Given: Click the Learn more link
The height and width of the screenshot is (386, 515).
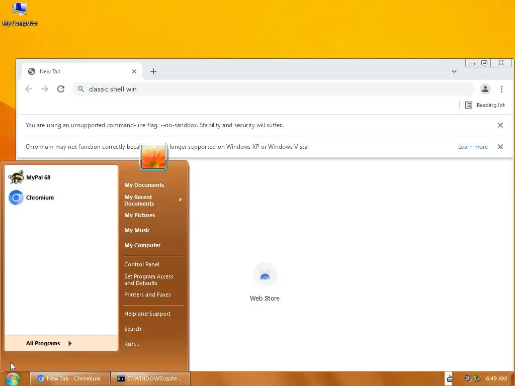Looking at the screenshot, I should pyautogui.click(x=473, y=147).
